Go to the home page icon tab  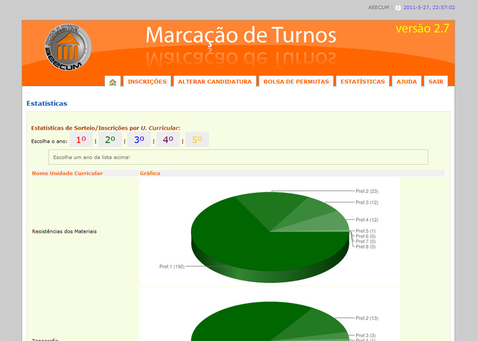pos(113,81)
